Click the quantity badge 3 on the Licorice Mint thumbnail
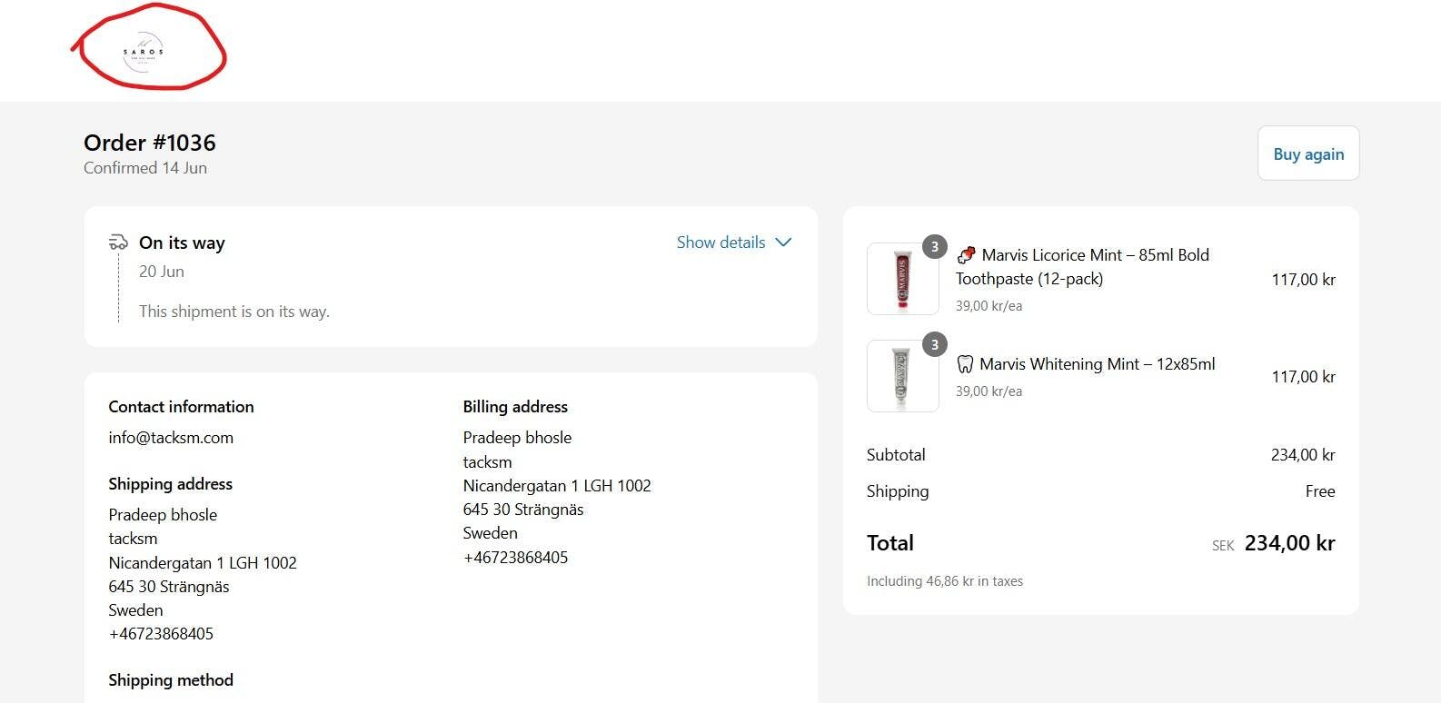Screen dimensions: 1441x703 point(935,247)
